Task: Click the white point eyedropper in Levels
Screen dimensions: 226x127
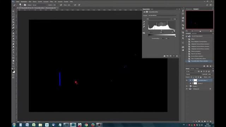Action: 144,27
